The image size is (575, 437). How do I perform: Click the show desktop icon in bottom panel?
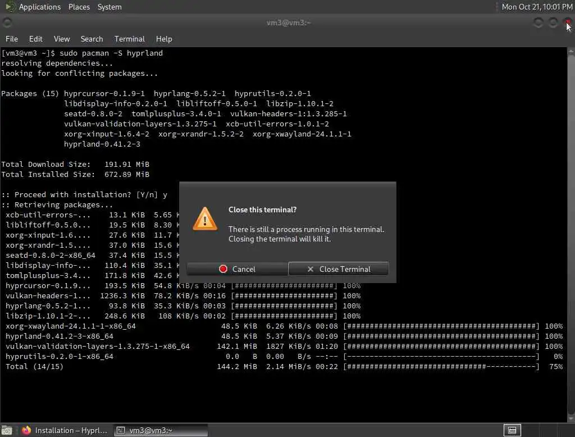pos(7,430)
